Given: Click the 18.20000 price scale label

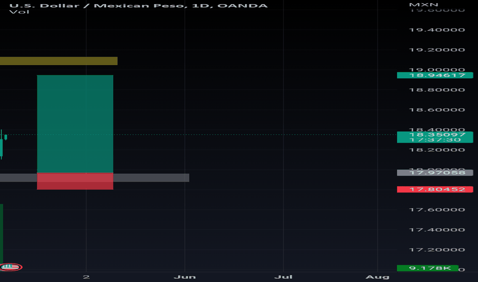Looking at the screenshot, I should point(437,150).
